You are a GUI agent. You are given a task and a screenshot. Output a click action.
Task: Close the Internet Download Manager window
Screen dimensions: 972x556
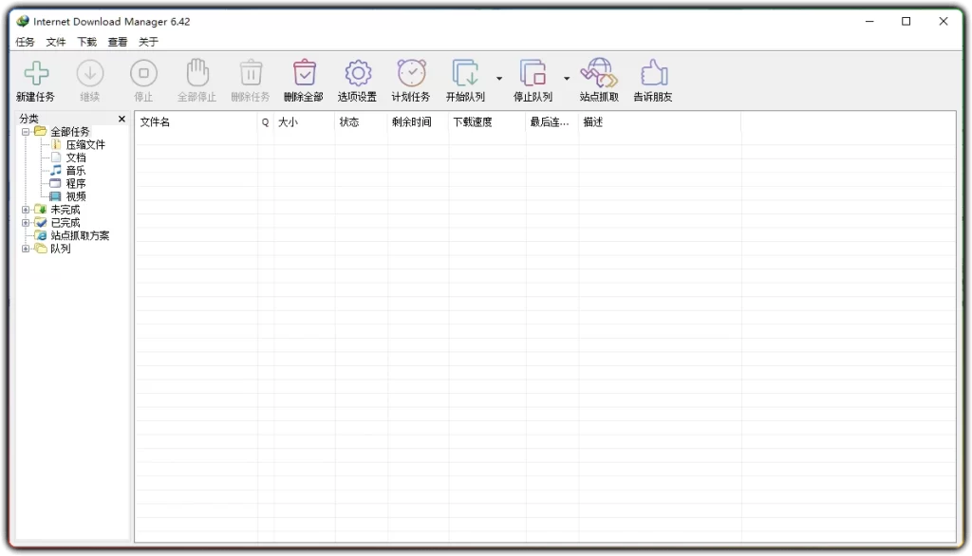[x=944, y=22]
